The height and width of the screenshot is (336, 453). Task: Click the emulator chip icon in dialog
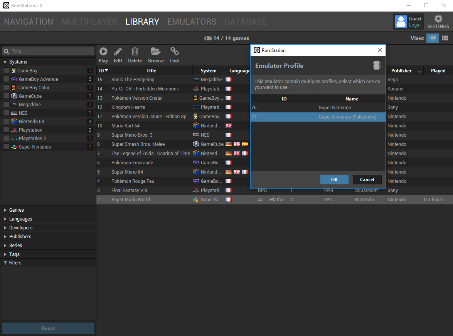point(376,65)
